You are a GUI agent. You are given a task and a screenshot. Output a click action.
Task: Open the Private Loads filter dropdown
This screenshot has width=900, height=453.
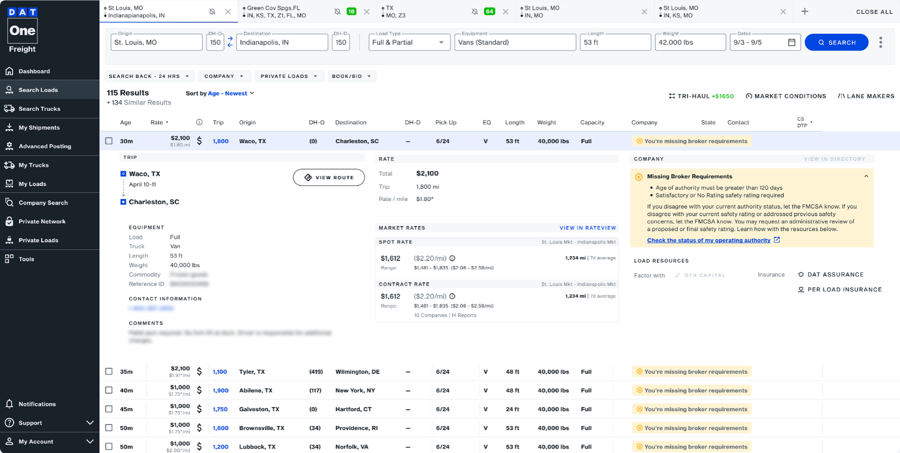tap(289, 76)
